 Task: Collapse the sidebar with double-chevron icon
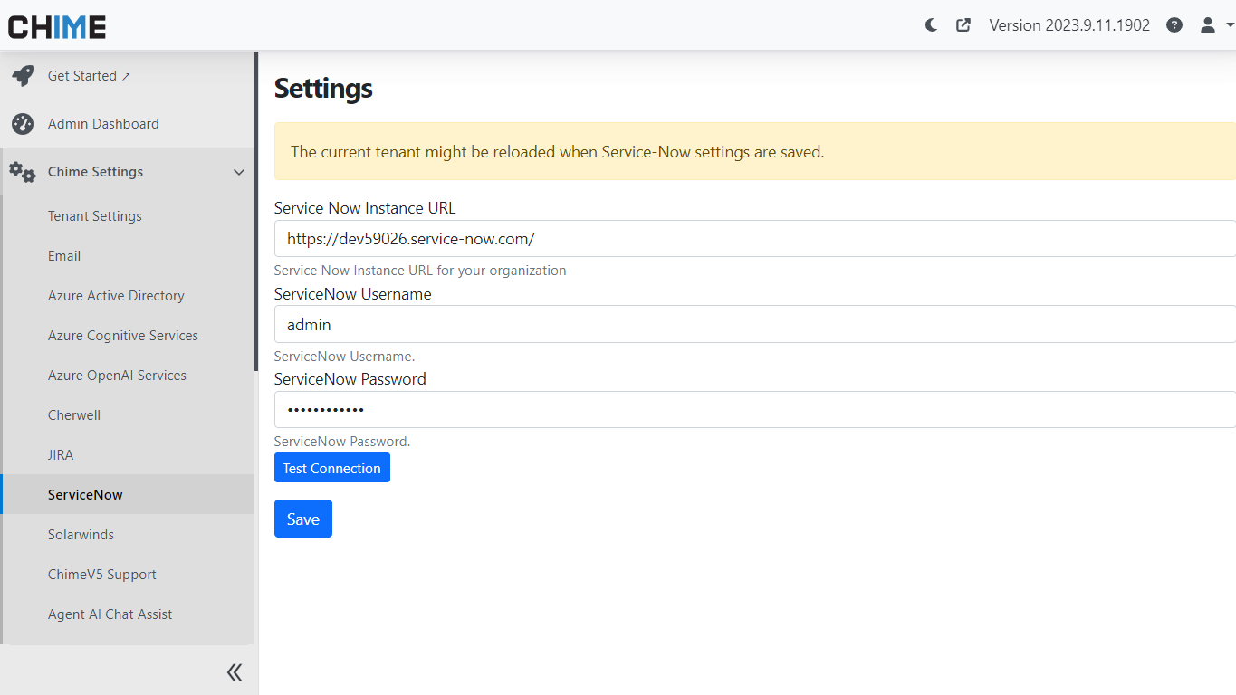click(x=235, y=671)
